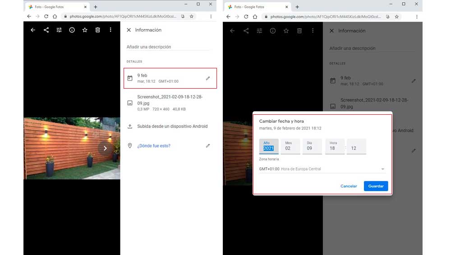
Task: Click ¿Dónde fue esto? link
Action: [154, 146]
